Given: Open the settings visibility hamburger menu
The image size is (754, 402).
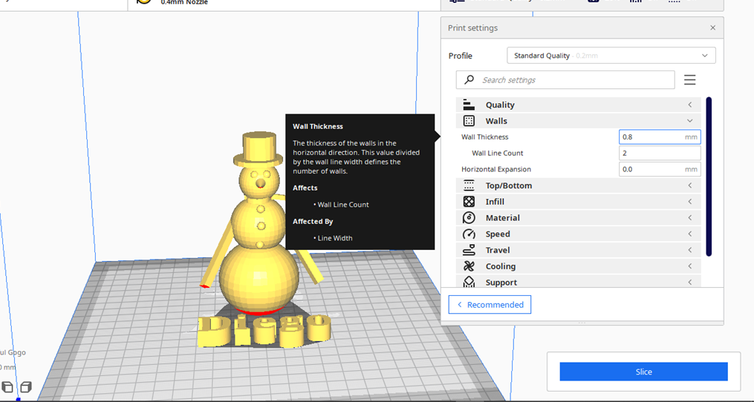Looking at the screenshot, I should (x=689, y=79).
